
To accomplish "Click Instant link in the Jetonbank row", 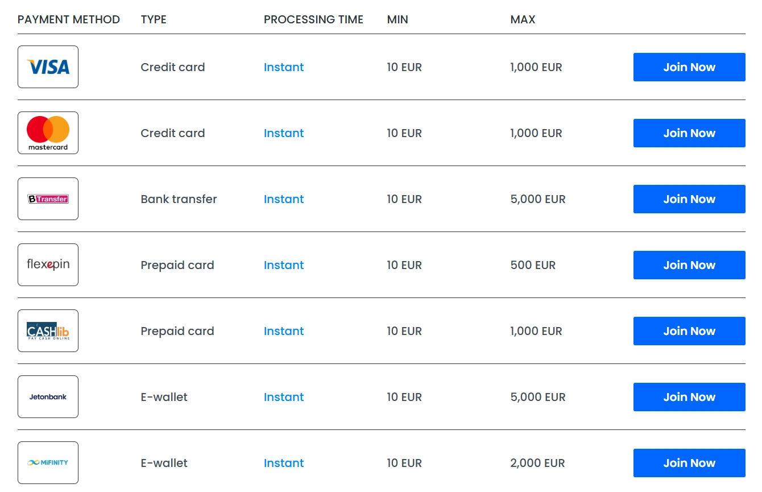I will 284,397.
